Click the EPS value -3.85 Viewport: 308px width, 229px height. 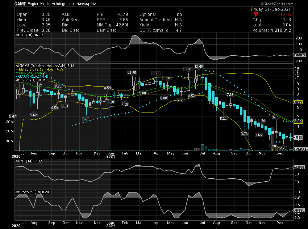click(x=123, y=20)
